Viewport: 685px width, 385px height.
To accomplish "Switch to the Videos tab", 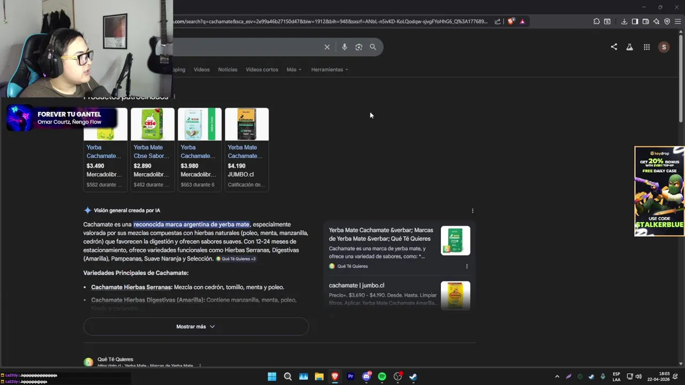I will (x=202, y=70).
